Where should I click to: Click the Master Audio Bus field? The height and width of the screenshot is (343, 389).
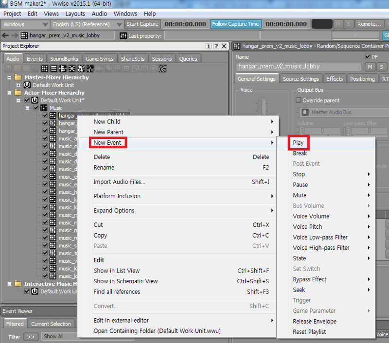point(345,112)
